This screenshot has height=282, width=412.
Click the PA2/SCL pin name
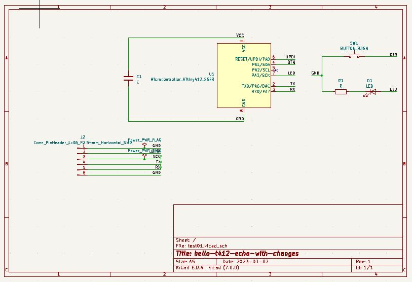(260, 70)
